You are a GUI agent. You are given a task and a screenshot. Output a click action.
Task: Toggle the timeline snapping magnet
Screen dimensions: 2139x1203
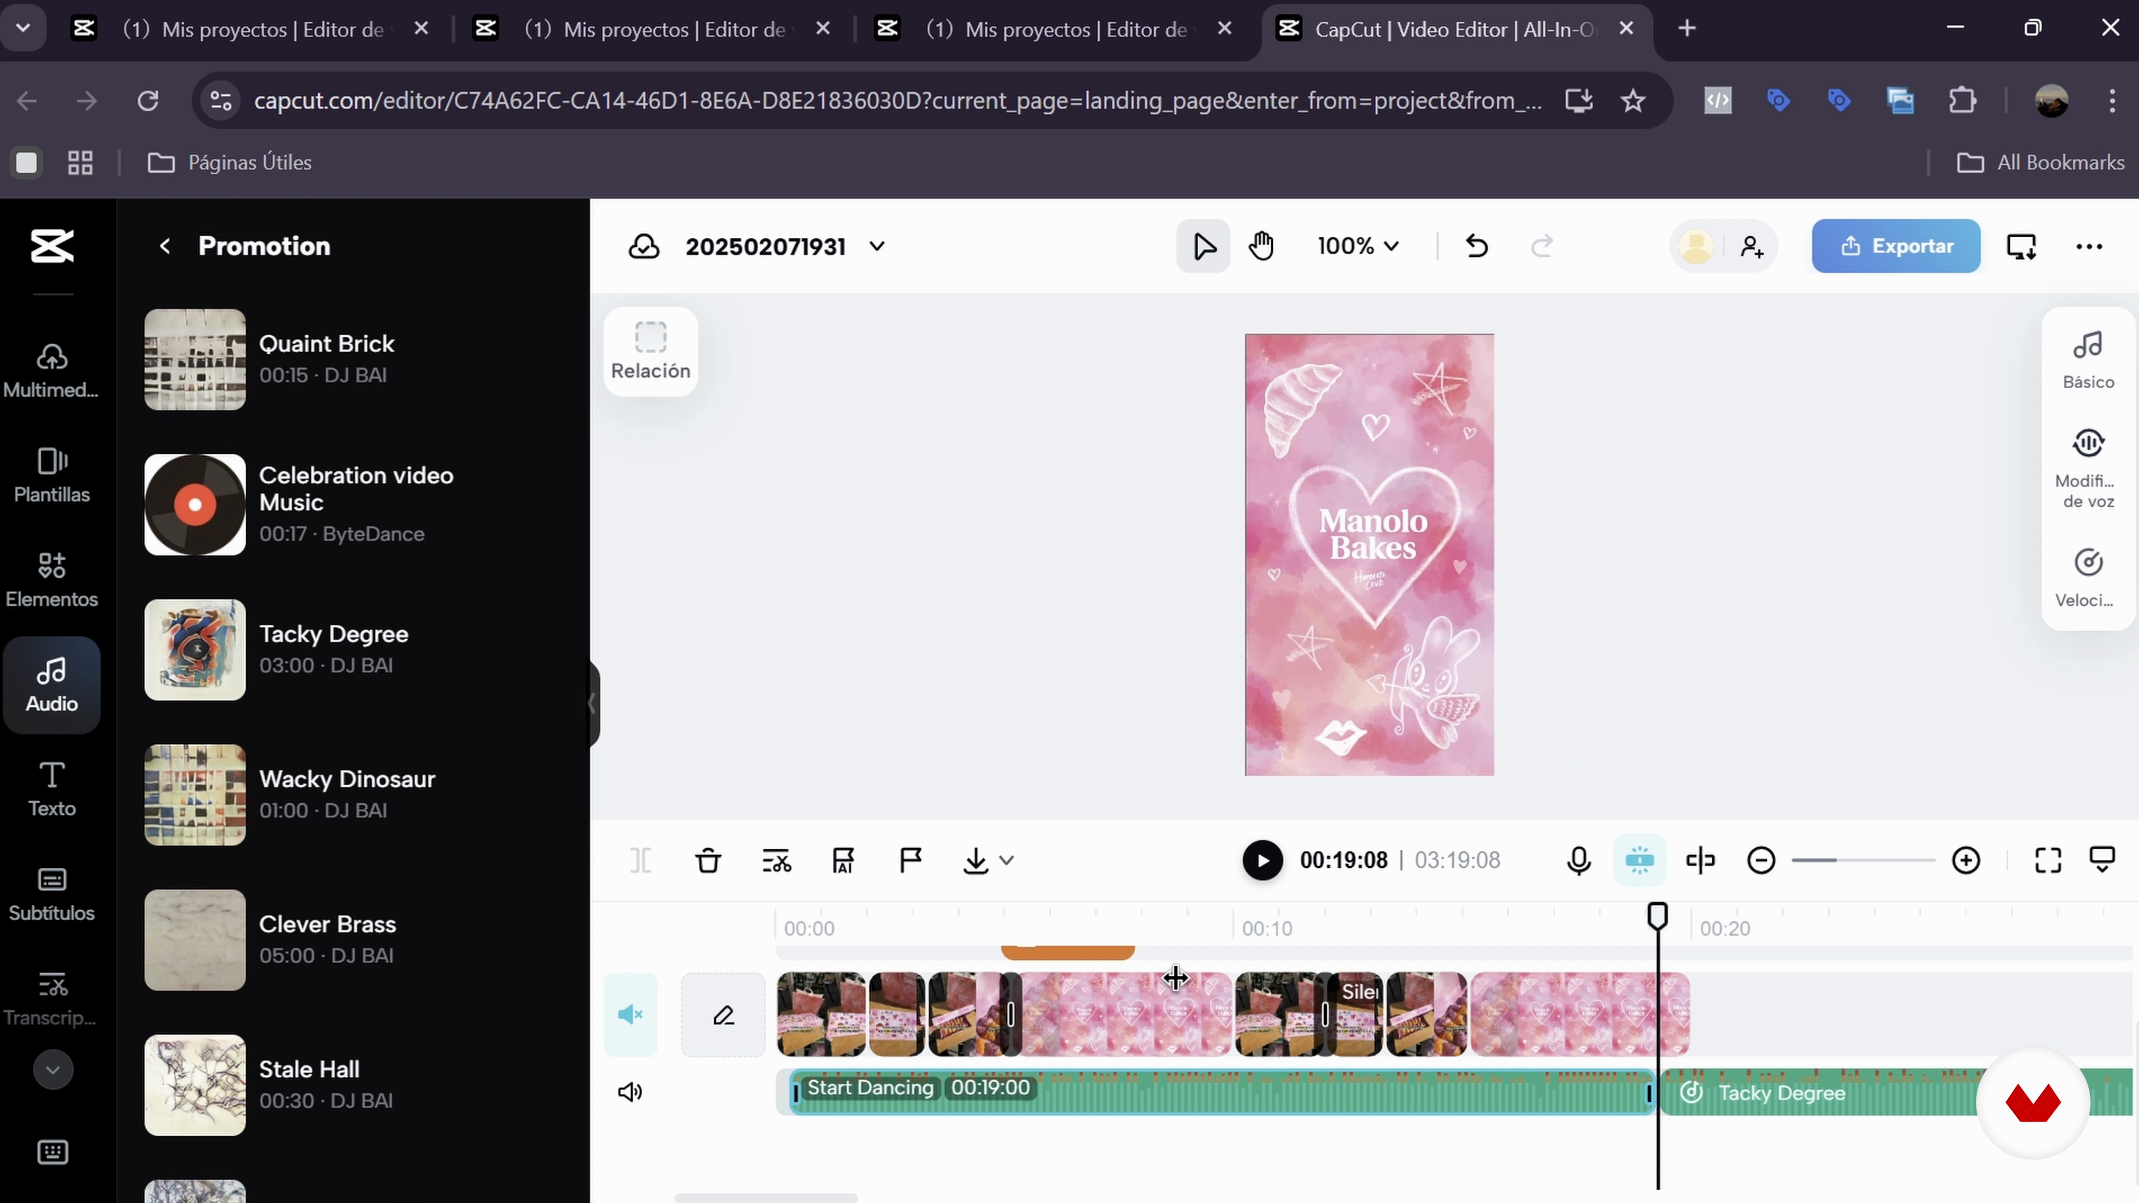pos(1639,860)
